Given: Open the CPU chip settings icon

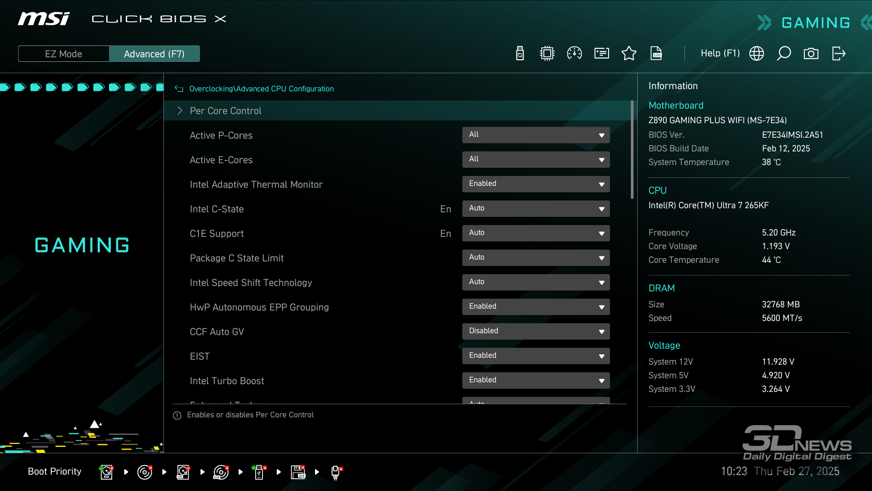Looking at the screenshot, I should [x=547, y=54].
